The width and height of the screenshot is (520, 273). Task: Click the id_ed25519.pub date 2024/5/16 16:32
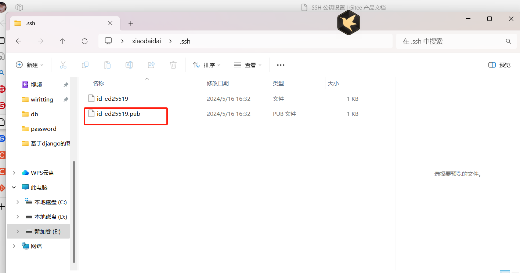tap(228, 114)
